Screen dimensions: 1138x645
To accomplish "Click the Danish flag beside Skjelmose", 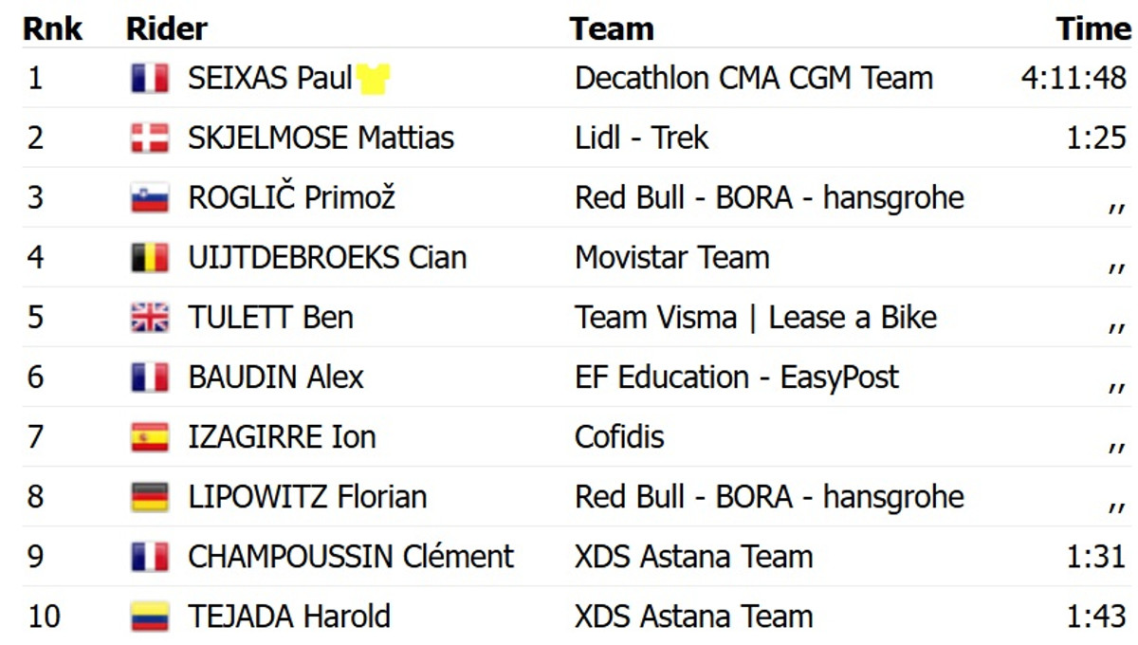I will tap(150, 138).
